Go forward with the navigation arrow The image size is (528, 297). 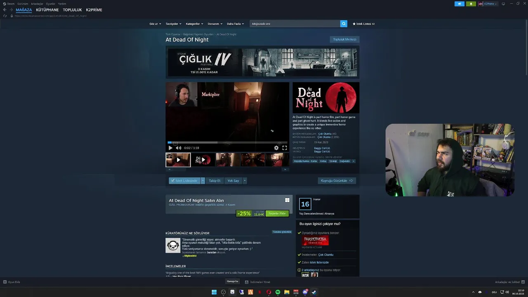pos(11,9)
